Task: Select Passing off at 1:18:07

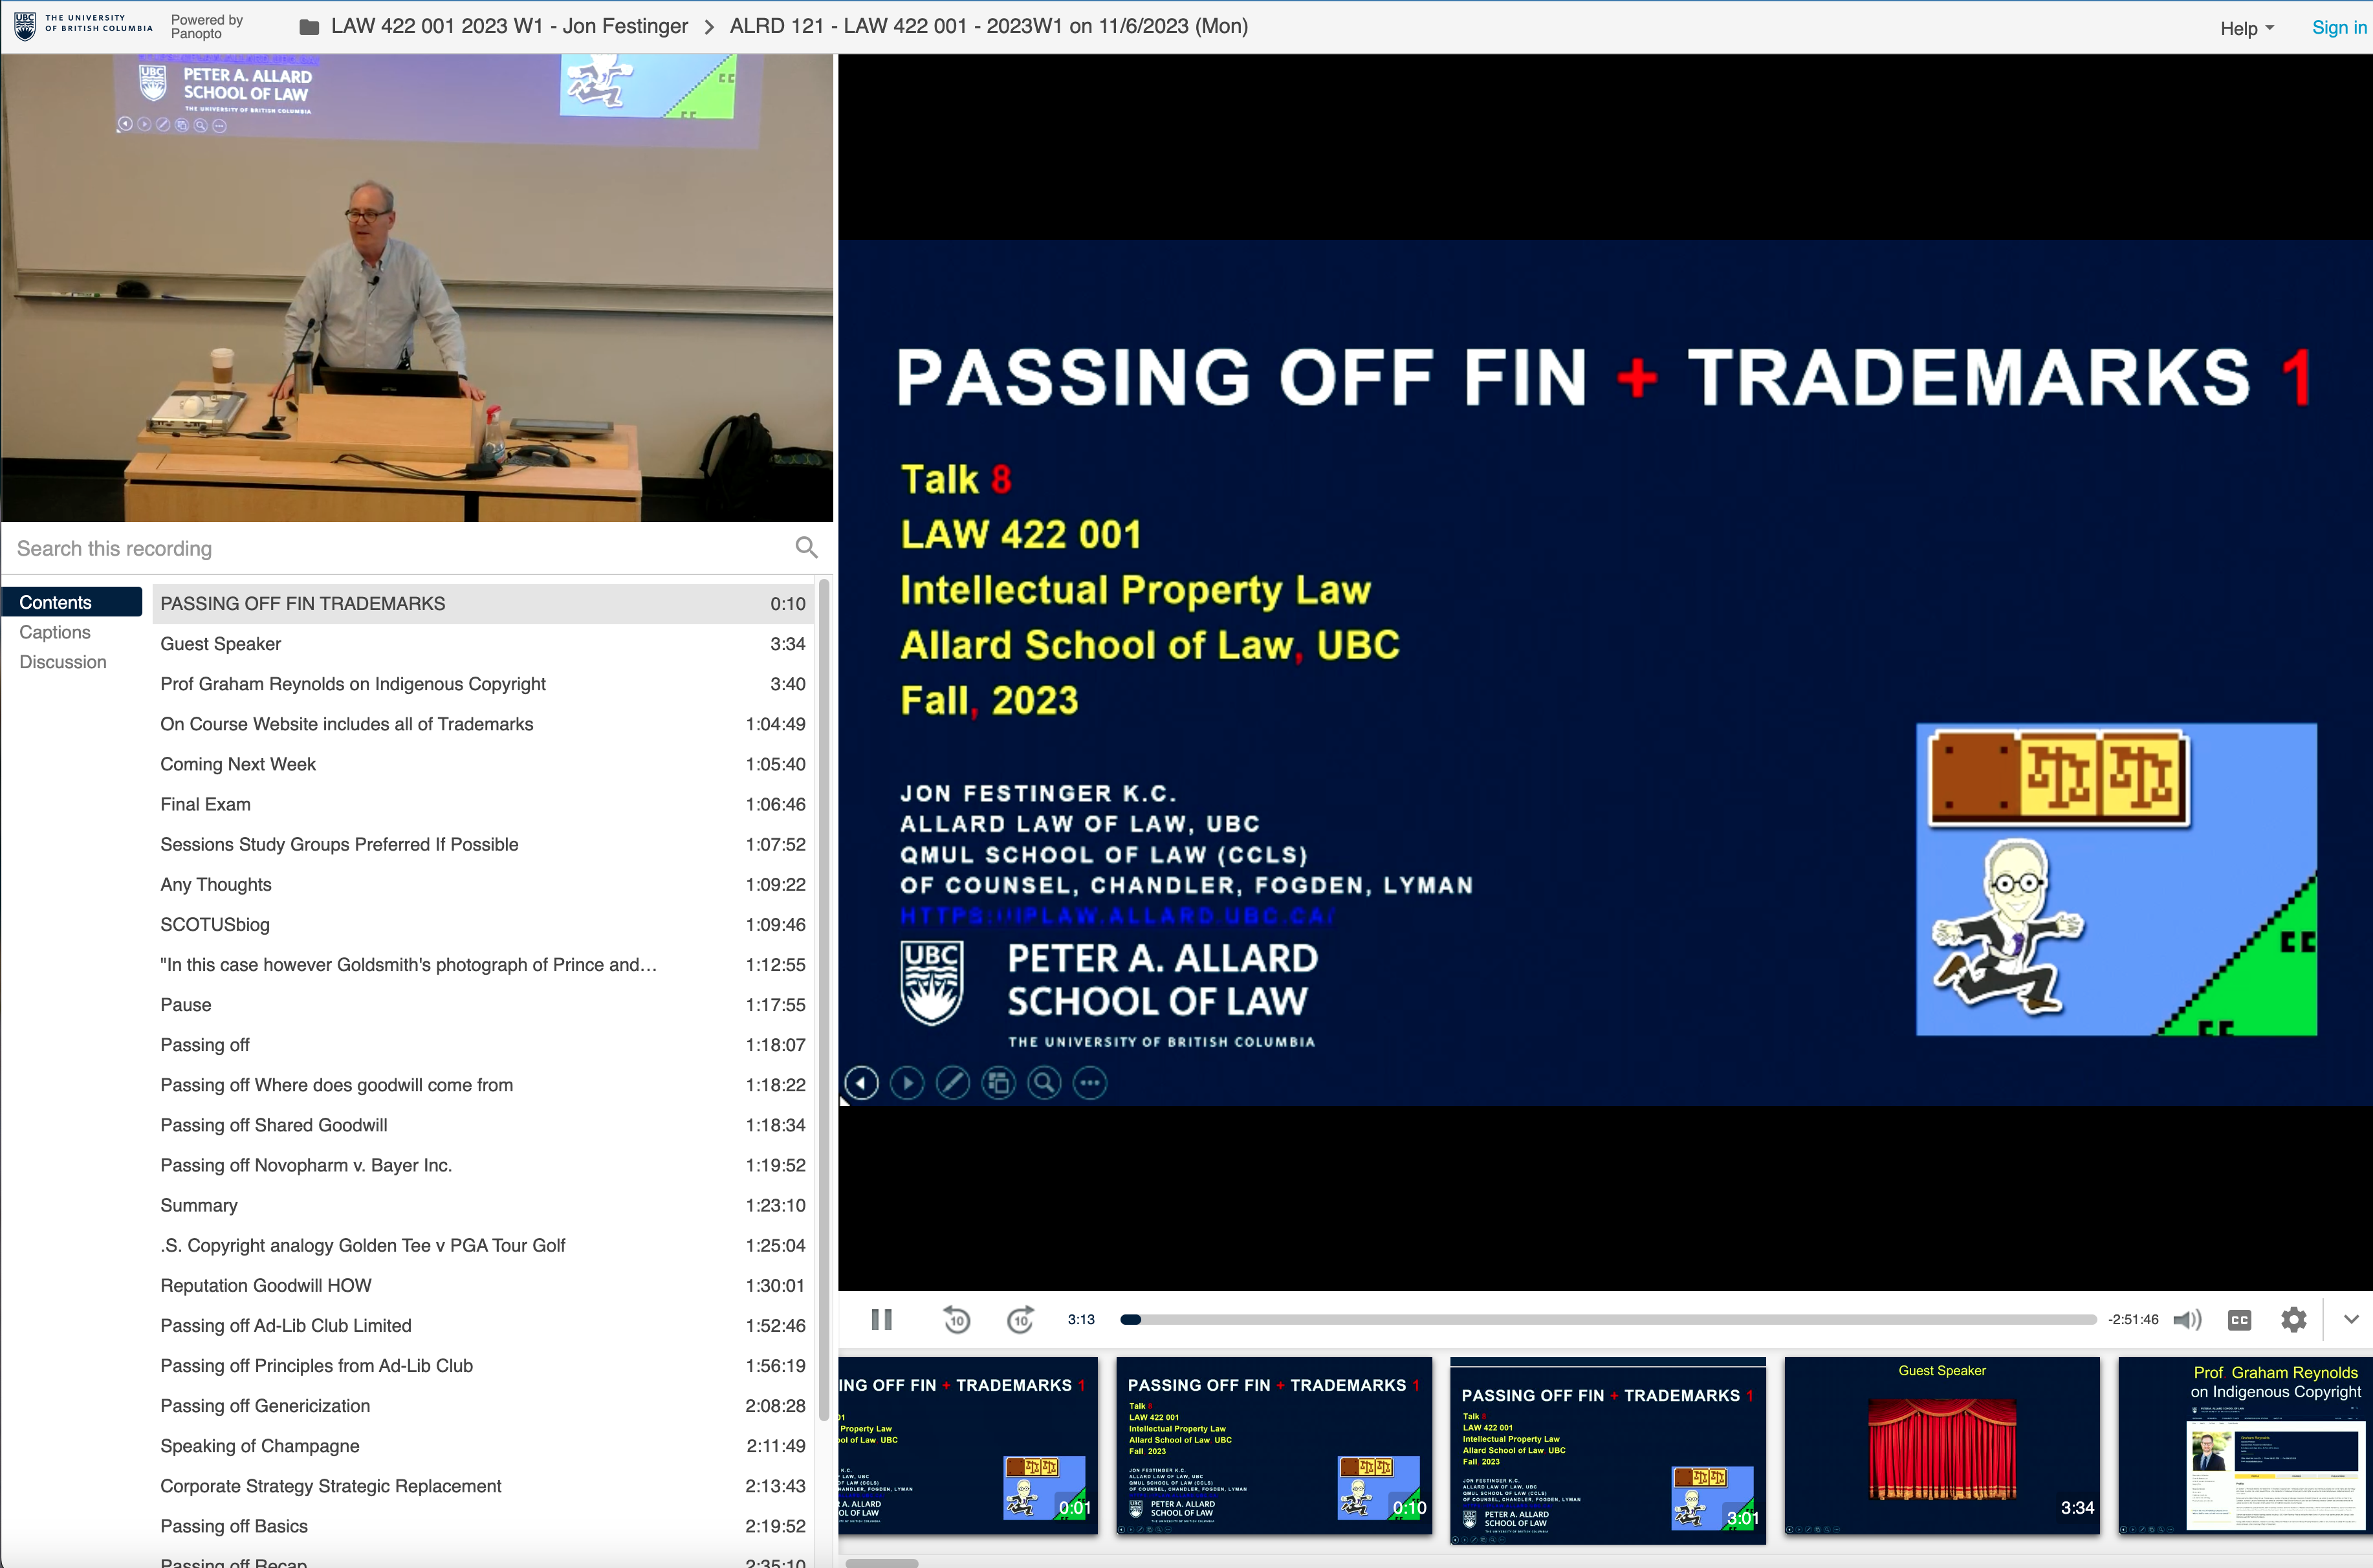Action: (x=483, y=1045)
